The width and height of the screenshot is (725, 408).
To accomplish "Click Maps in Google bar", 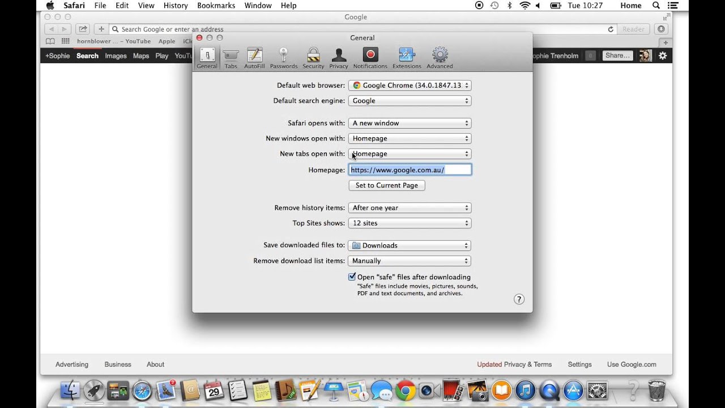I will 141,56.
